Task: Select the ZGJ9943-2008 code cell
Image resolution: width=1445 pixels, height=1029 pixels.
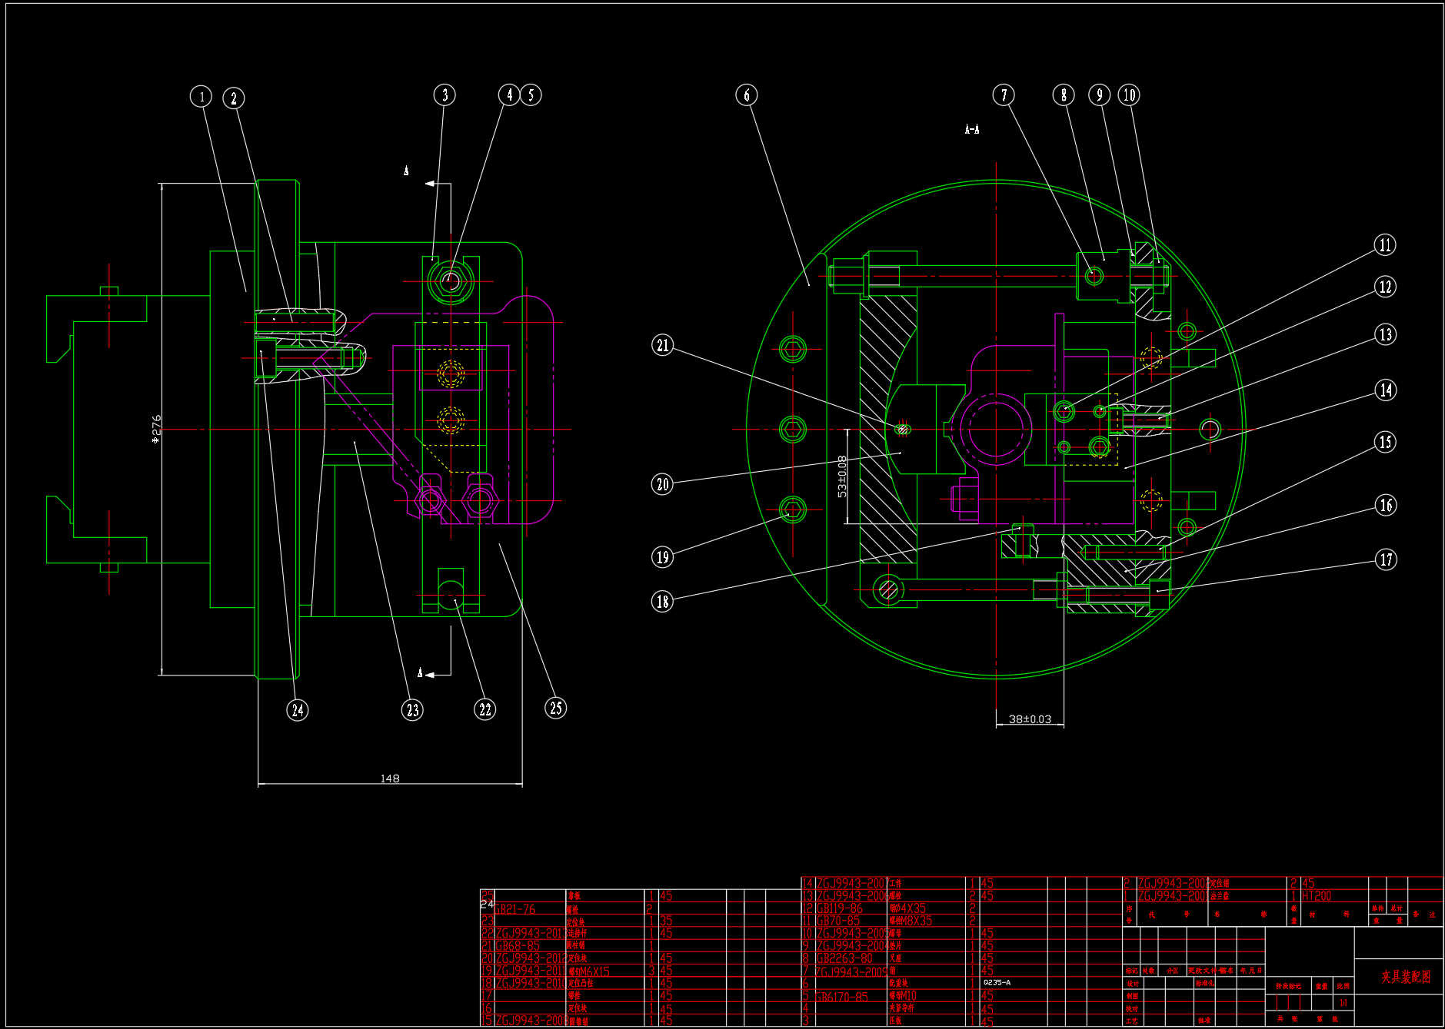Action: (x=531, y=1021)
